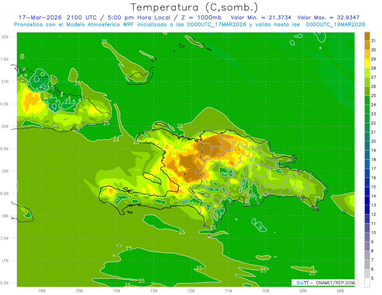This screenshot has height=295, width=382.
Task: Click the "5" label on the color legend
Action: pos(372,278)
